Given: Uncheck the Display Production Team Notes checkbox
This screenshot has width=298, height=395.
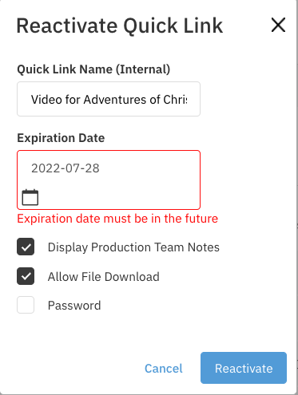Looking at the screenshot, I should 26,247.
